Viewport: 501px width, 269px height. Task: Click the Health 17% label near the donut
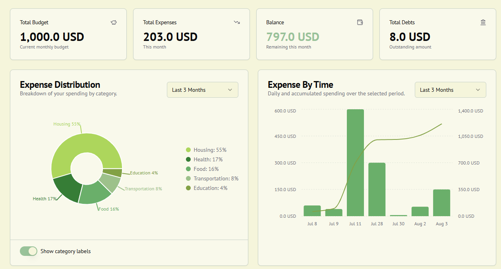point(45,198)
